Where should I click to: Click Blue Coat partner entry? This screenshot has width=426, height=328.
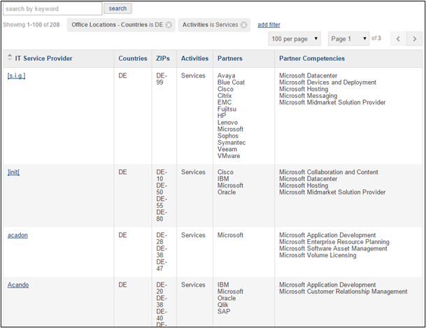pyautogui.click(x=231, y=83)
